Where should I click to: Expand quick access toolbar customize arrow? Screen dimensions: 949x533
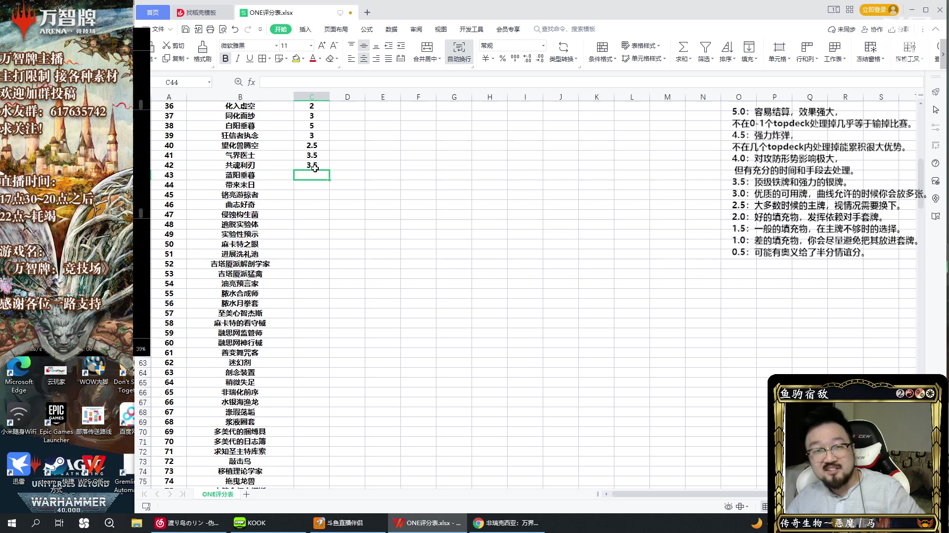[260, 29]
